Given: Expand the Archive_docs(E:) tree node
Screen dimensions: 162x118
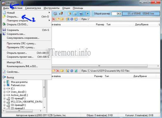Looking at the screenshot, I should 4,95.
